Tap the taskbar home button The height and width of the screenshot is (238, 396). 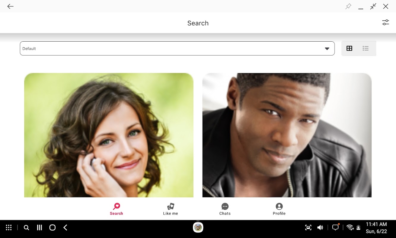click(x=52, y=228)
